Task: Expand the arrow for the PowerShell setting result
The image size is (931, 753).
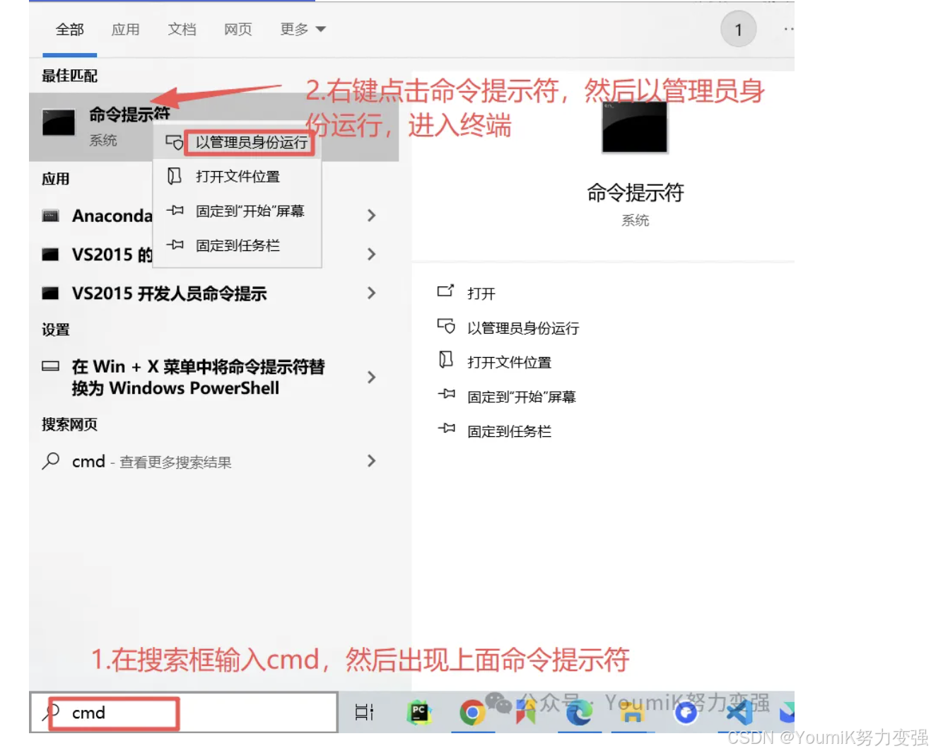Action: coord(372,378)
